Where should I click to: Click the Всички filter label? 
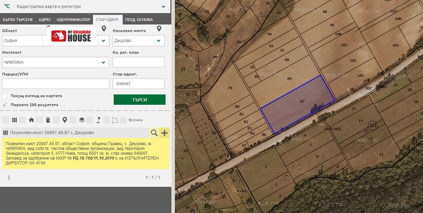tap(135, 120)
